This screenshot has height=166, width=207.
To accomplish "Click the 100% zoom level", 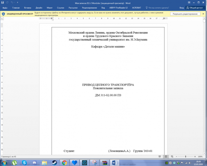I will [x=200, y=157].
